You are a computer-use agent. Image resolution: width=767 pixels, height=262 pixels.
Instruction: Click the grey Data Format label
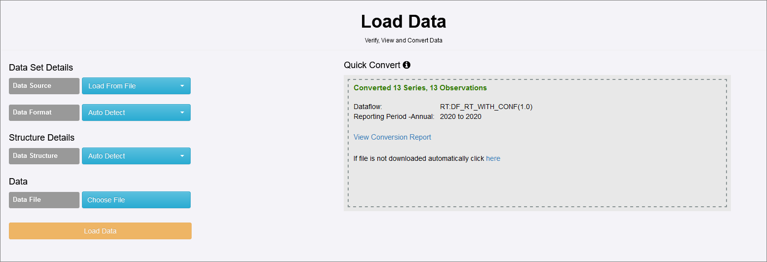(44, 112)
